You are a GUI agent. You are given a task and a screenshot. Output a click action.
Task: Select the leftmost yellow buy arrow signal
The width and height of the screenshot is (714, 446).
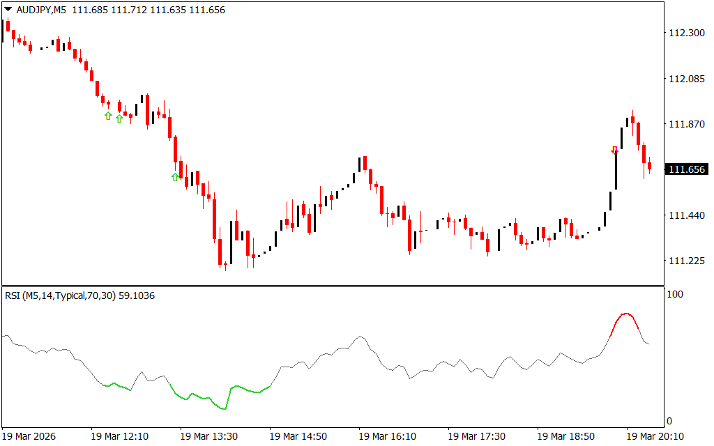[x=108, y=116]
